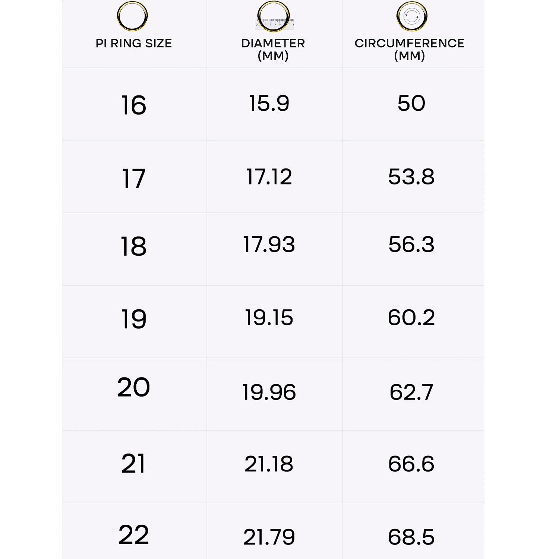The image size is (559, 559).
Task: Click the plain gold ring icon
Action: (132, 16)
